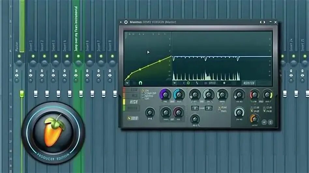Select the MUTED band state option
Screen dimensions: 309x173
[x=148, y=96]
